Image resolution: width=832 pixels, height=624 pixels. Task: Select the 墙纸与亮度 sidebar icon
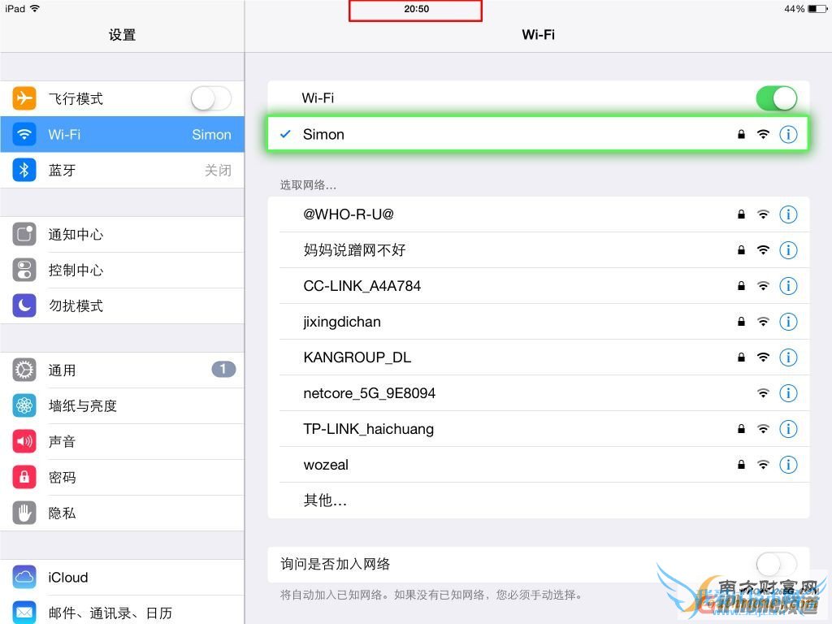click(x=24, y=405)
